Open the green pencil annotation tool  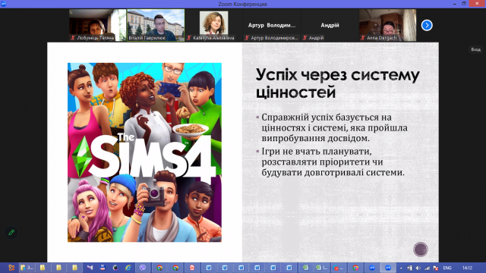11,232
